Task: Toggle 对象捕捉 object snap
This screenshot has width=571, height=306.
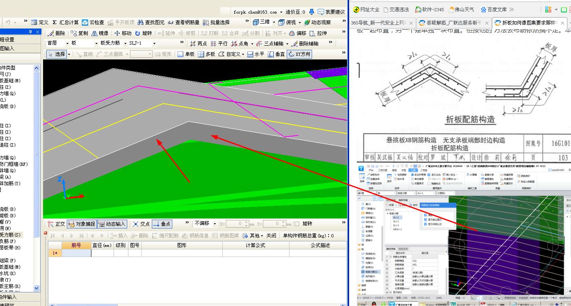Action: pyautogui.click(x=82, y=224)
